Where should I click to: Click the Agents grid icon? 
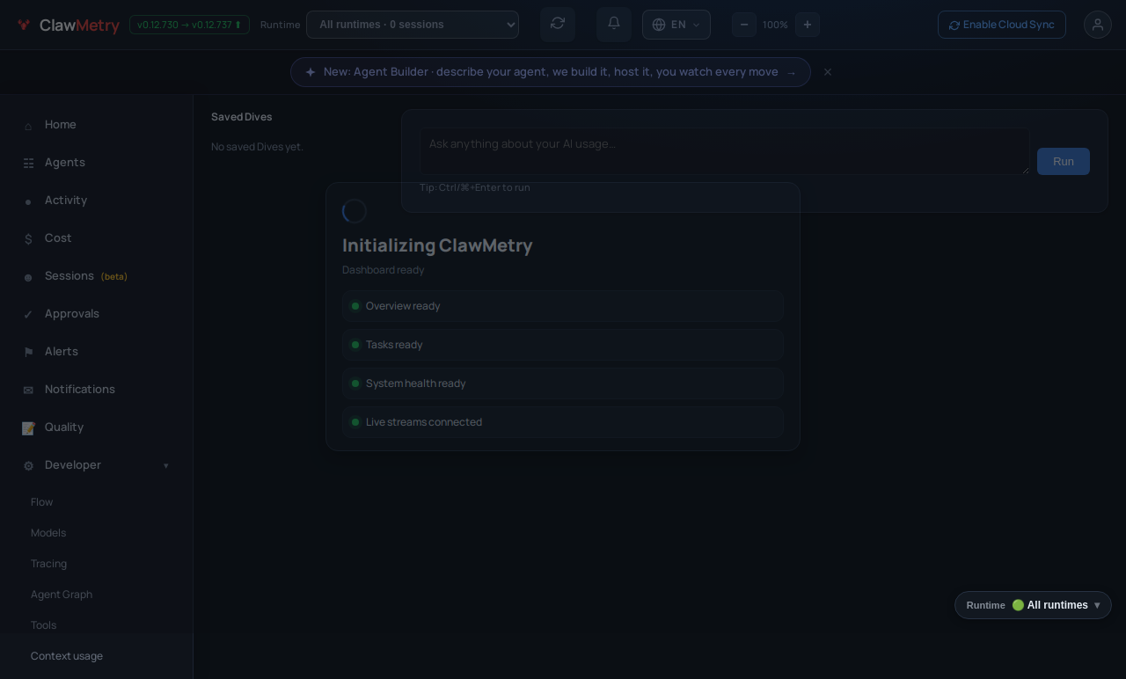28,164
